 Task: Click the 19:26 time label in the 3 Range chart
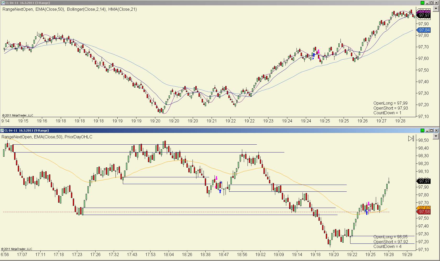(x=362, y=121)
